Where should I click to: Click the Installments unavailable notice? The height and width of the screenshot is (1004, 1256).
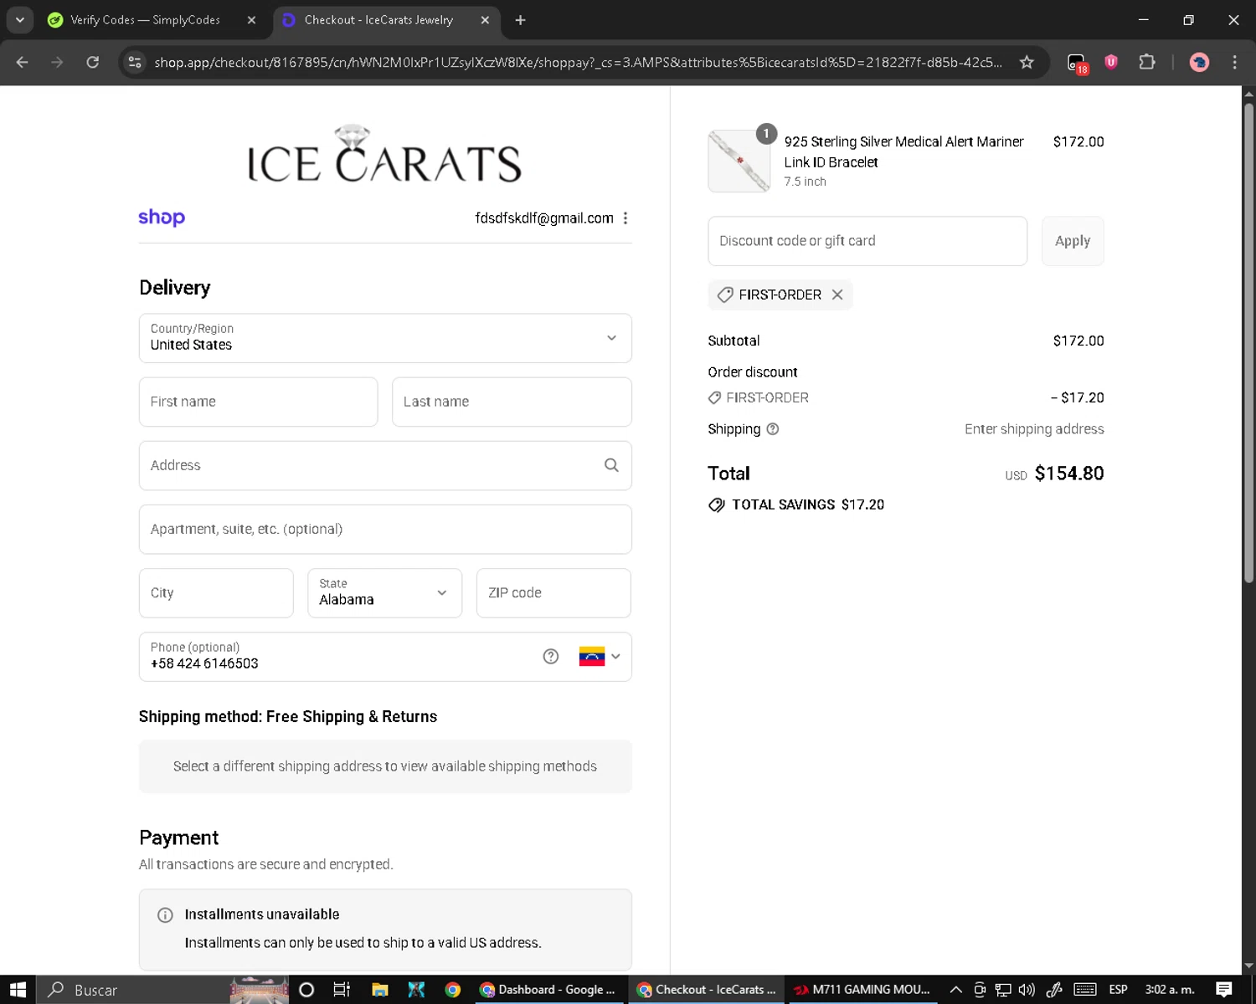point(385,929)
